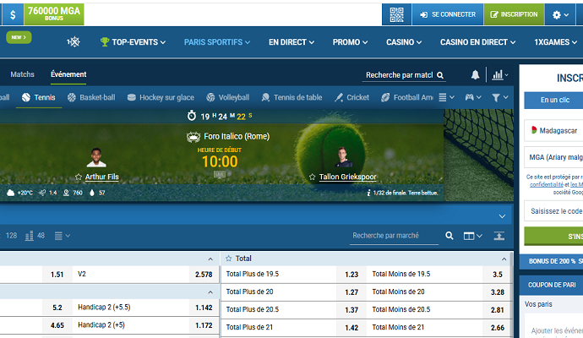This screenshot has height=338, width=583.
Task: Open the statistics chart dropdown
Action: [499, 74]
